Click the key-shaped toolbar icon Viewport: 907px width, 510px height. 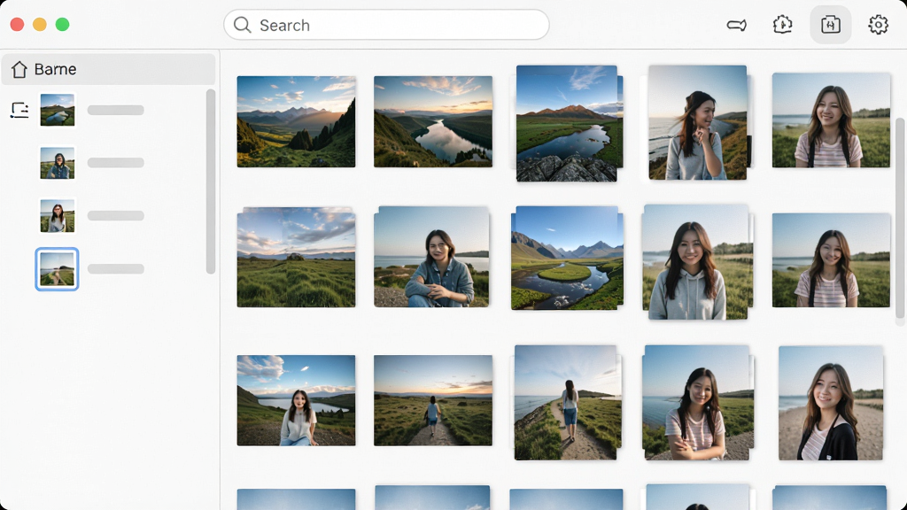click(x=736, y=25)
